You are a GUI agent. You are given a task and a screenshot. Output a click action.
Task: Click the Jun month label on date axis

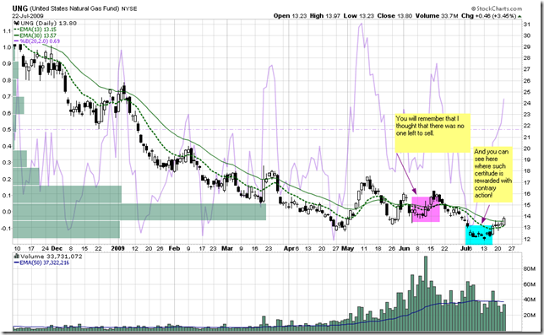click(404, 248)
